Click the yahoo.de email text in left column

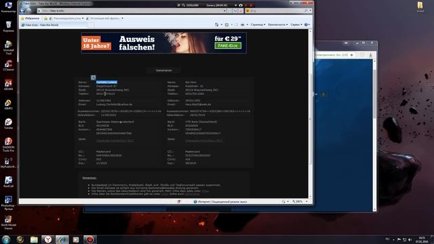[x=114, y=104]
